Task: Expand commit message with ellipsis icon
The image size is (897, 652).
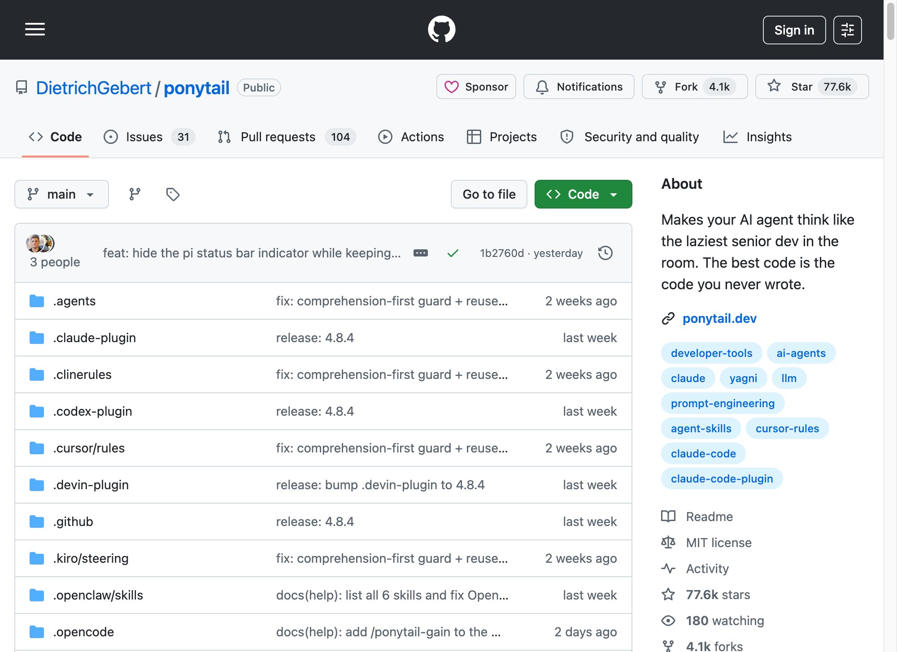Action: tap(421, 253)
